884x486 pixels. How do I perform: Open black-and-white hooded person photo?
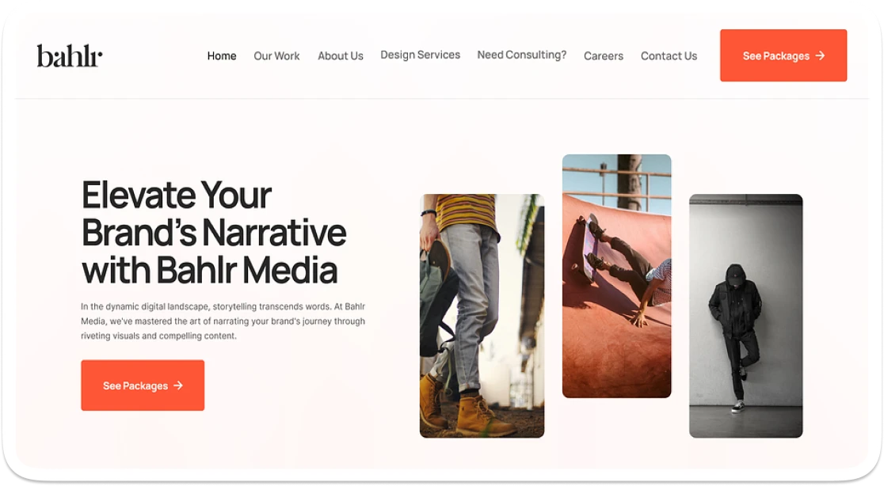[x=746, y=316]
